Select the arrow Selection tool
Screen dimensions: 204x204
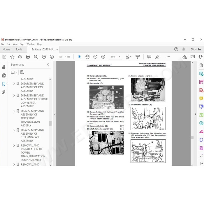[x=80, y=57]
